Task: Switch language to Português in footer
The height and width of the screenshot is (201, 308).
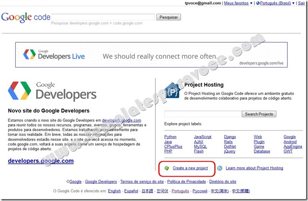Action: click(180, 191)
